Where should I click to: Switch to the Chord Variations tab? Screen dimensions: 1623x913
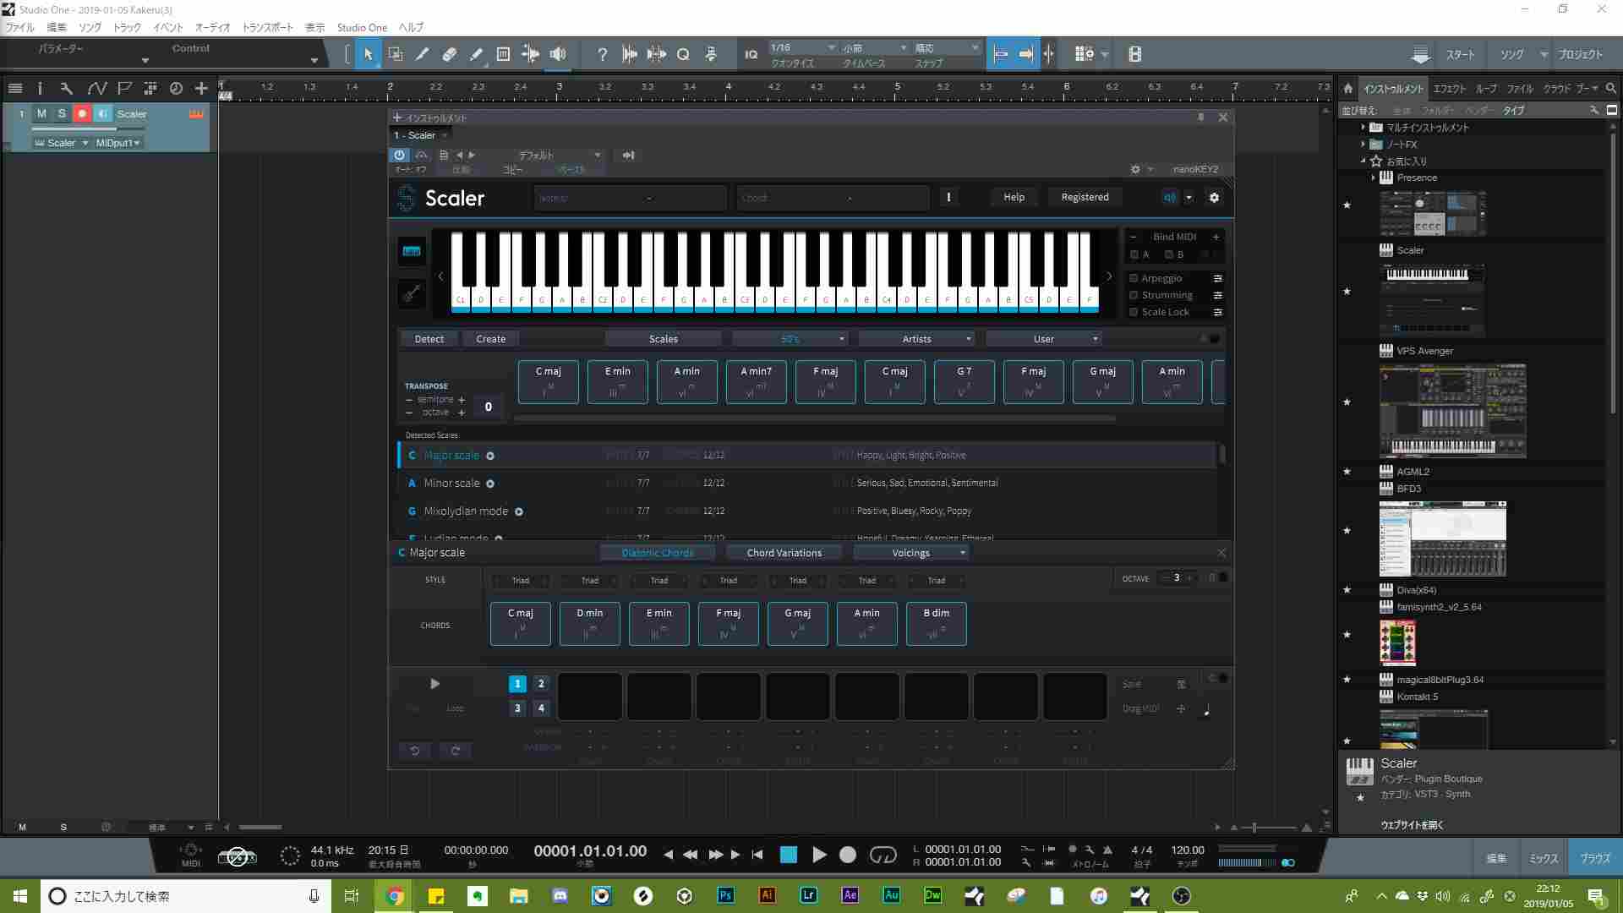(784, 553)
